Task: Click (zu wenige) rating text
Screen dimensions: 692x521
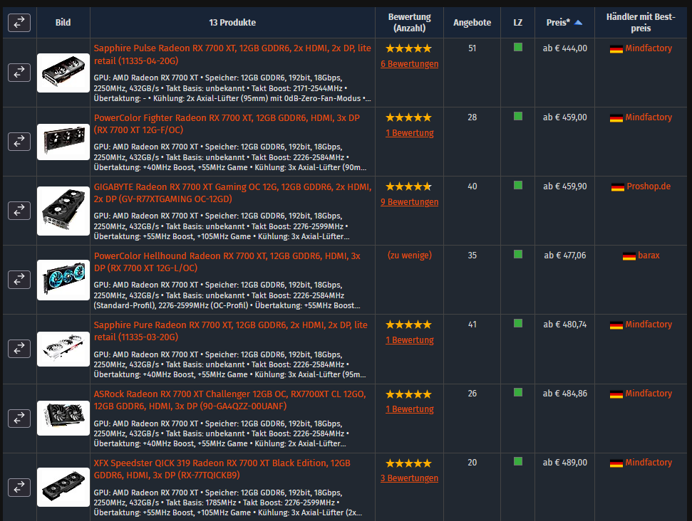Action: 410,256
